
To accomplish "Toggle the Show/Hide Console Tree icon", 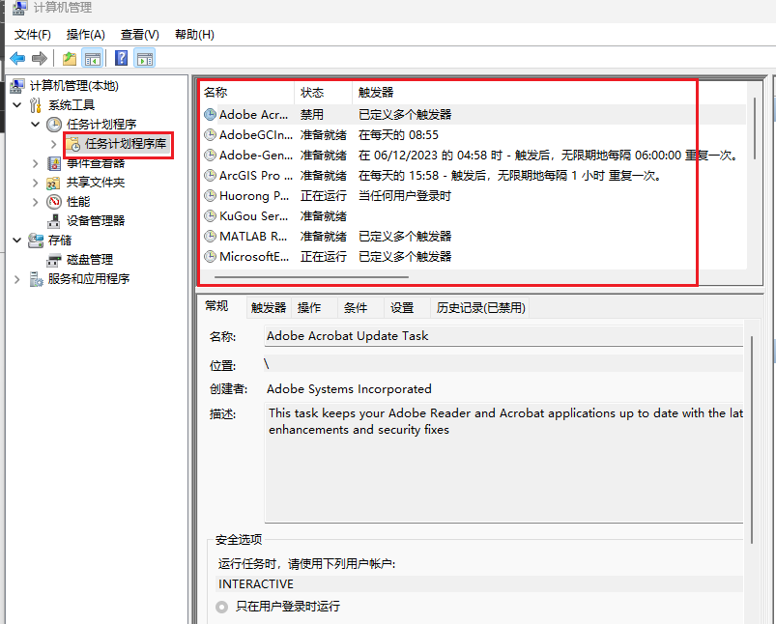I will click(x=93, y=58).
